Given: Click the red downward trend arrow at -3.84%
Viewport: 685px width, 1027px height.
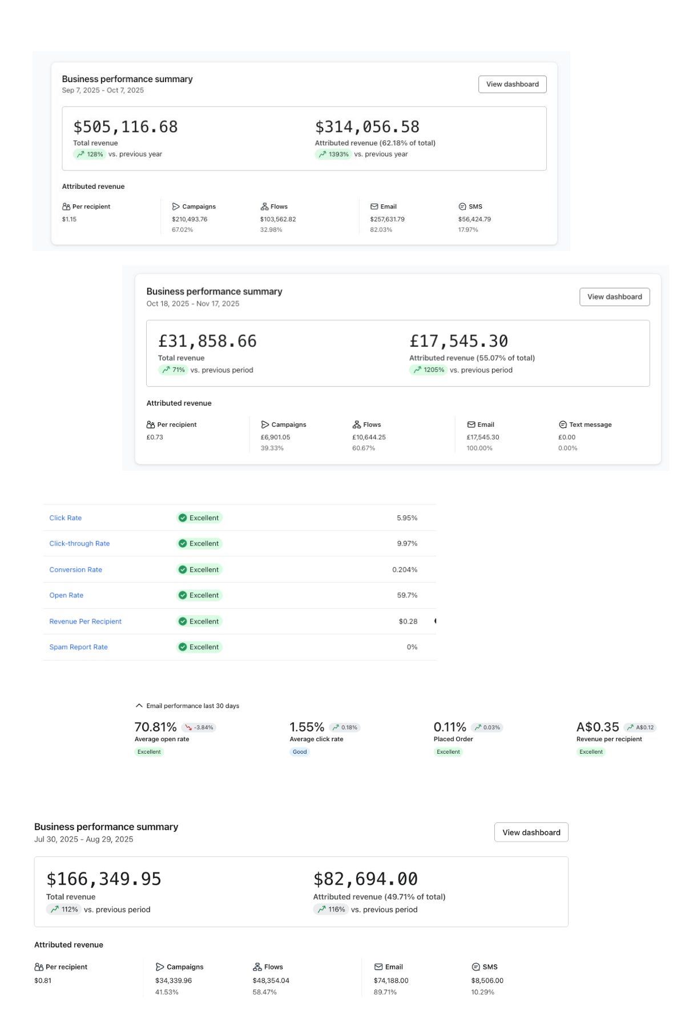Looking at the screenshot, I should click(x=188, y=727).
